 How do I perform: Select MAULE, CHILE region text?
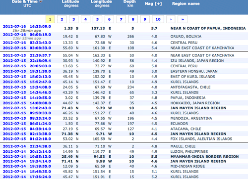(x=183, y=146)
